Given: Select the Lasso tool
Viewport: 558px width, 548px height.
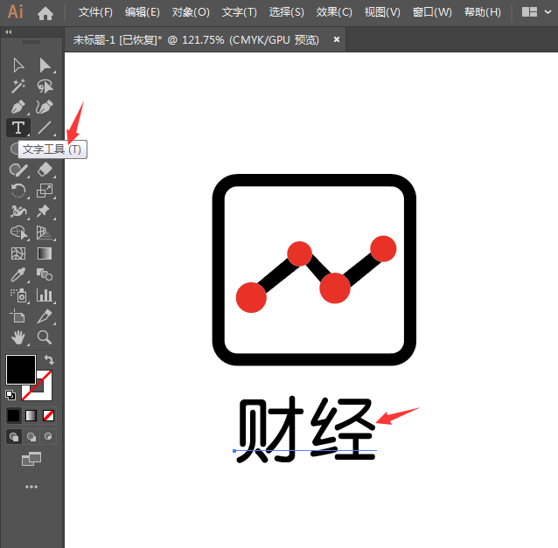Looking at the screenshot, I should (45, 86).
